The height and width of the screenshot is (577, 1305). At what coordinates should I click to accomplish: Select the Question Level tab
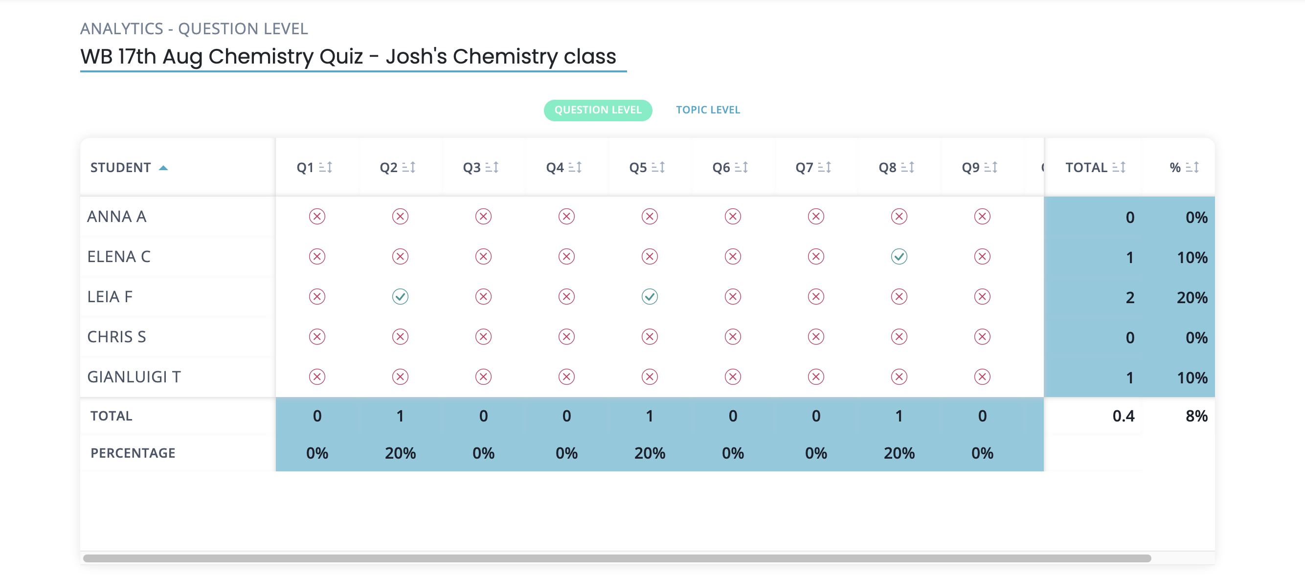click(597, 110)
